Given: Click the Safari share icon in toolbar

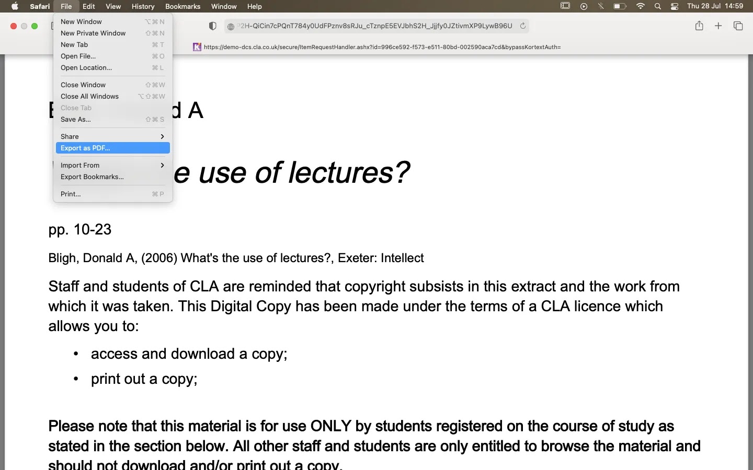Looking at the screenshot, I should [x=699, y=26].
